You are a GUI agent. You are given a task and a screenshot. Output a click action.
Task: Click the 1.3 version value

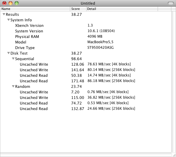(x=90, y=25)
